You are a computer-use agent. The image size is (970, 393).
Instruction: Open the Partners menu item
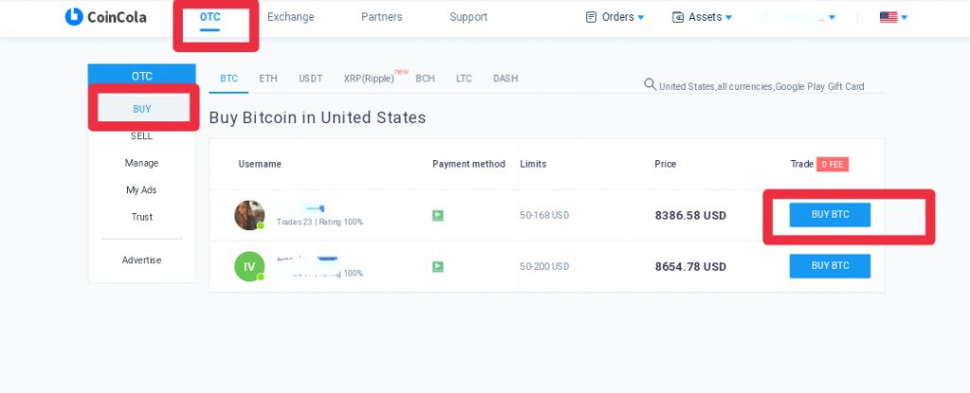[x=382, y=17]
